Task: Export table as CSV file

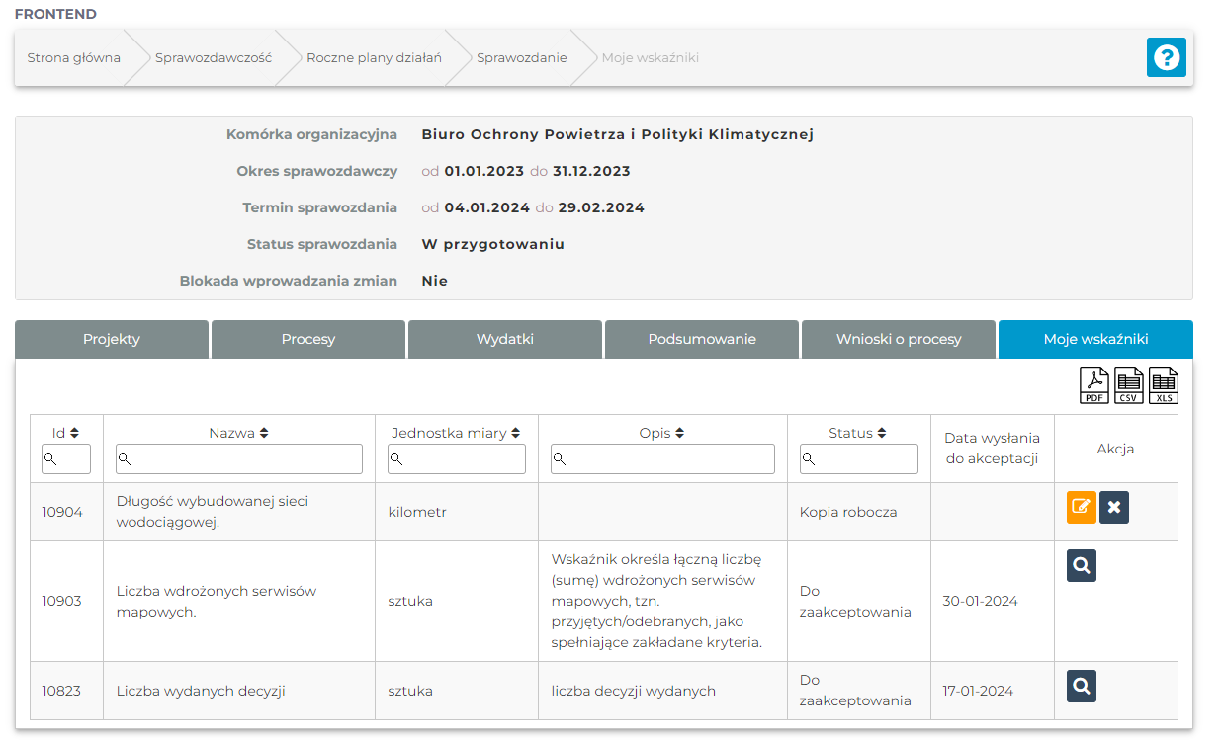Action: coord(1128,385)
